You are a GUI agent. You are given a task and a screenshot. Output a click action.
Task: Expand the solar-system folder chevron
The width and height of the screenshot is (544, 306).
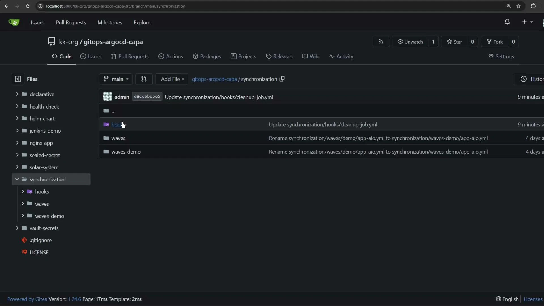pos(17,167)
